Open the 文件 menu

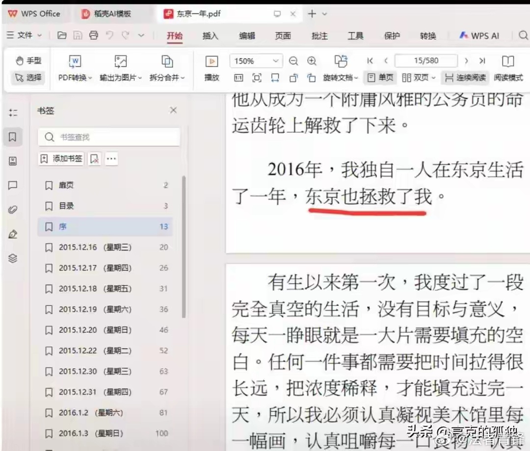point(25,35)
